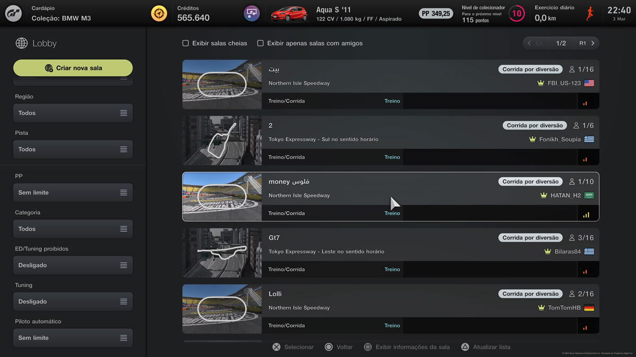
Task: Open the ED/Tuning proibidos dropdown
Action: point(73,265)
